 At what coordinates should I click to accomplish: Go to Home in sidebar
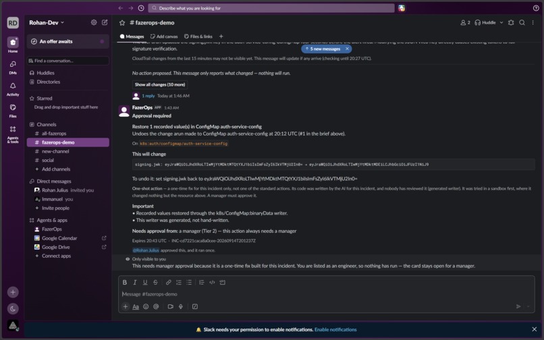click(13, 45)
